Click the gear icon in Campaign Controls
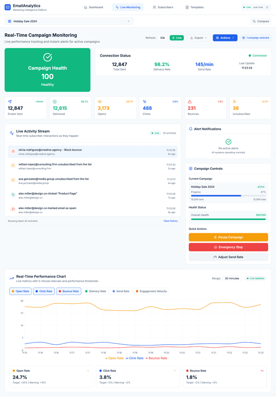The height and width of the screenshot is (397, 276). (191, 168)
